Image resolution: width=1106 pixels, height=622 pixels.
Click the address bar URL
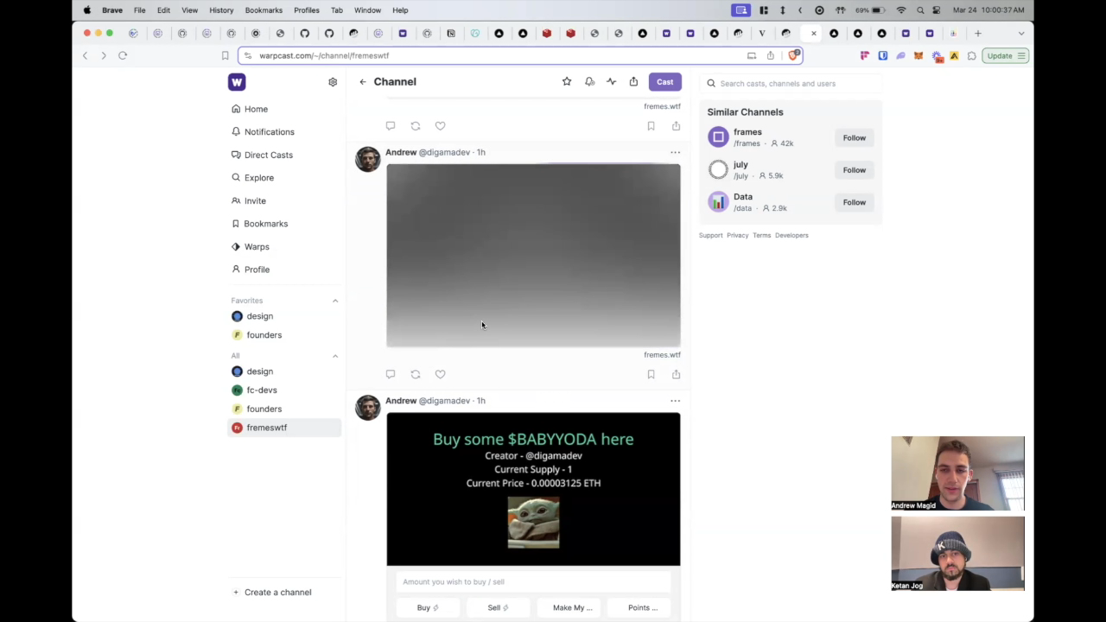324,55
